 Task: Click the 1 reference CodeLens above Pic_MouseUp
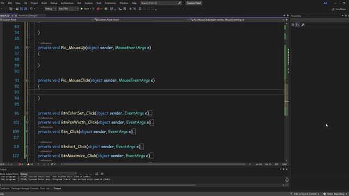tap(45, 43)
